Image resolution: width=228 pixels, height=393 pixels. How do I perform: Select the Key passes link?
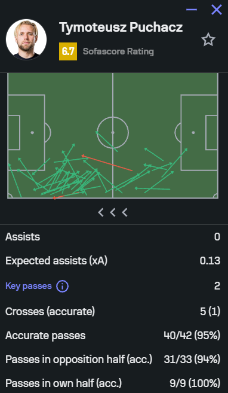pyautogui.click(x=29, y=286)
